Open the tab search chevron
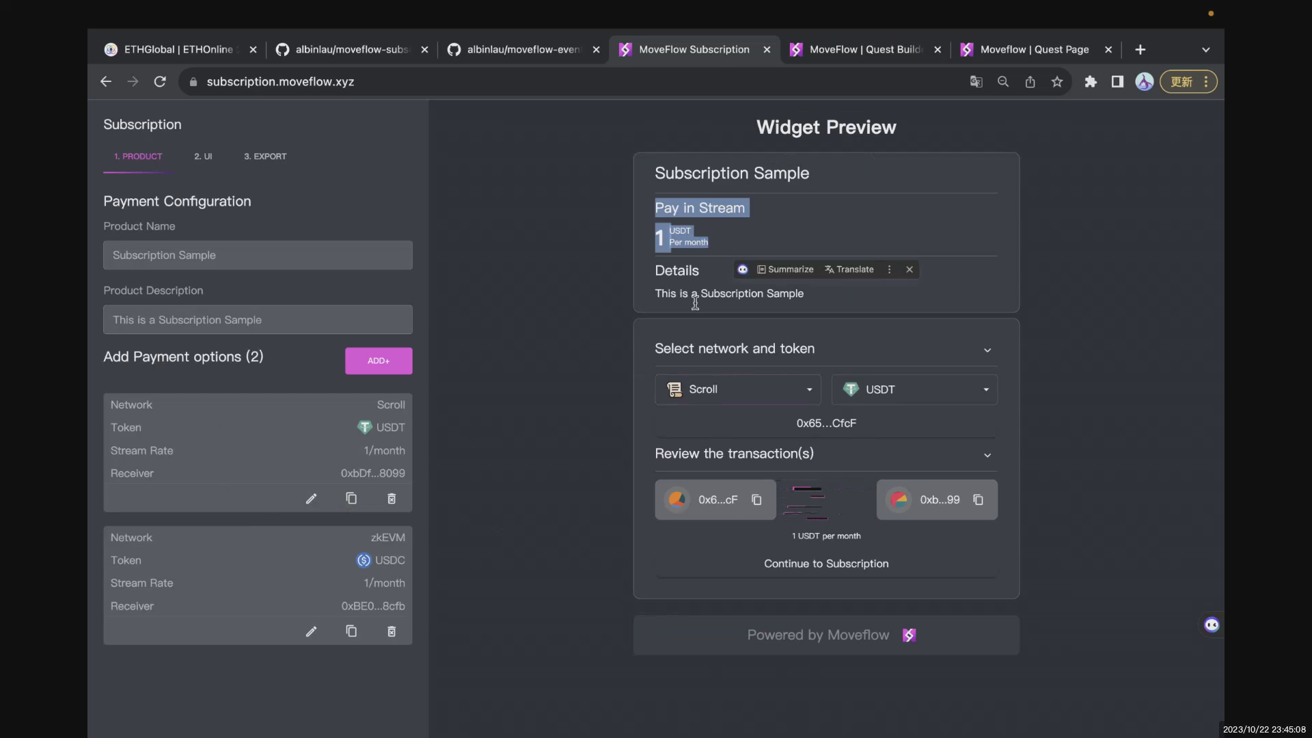Screen dimensions: 1312x738 click(1205, 50)
